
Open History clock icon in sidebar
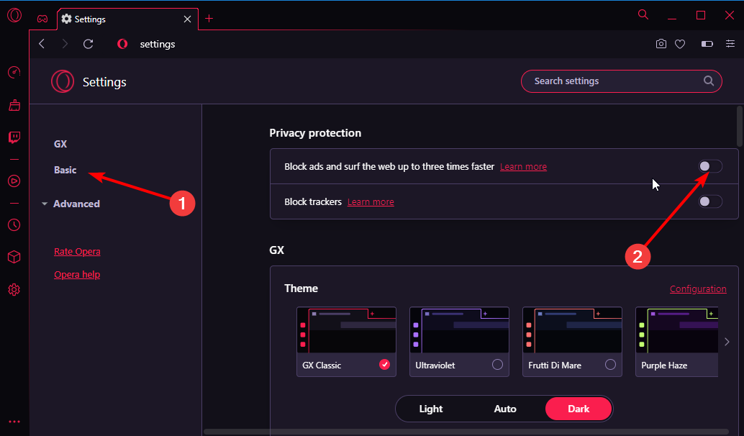click(x=14, y=224)
